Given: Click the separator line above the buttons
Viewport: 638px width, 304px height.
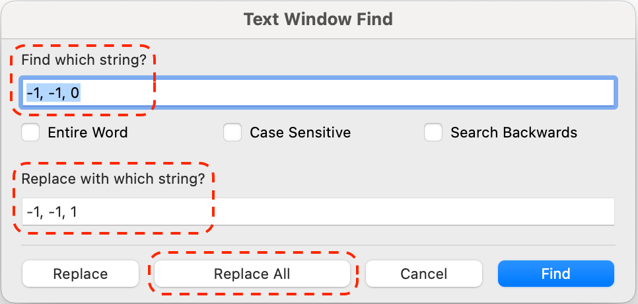Looking at the screenshot, I should pyautogui.click(x=318, y=245).
